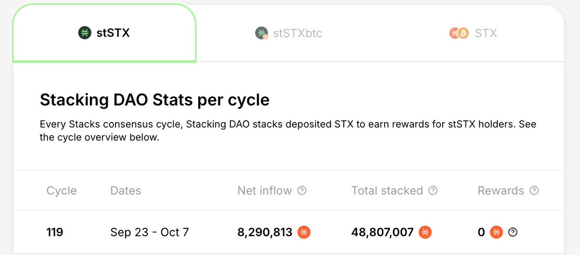Click the Dates column header
580x255 pixels.
coord(126,190)
